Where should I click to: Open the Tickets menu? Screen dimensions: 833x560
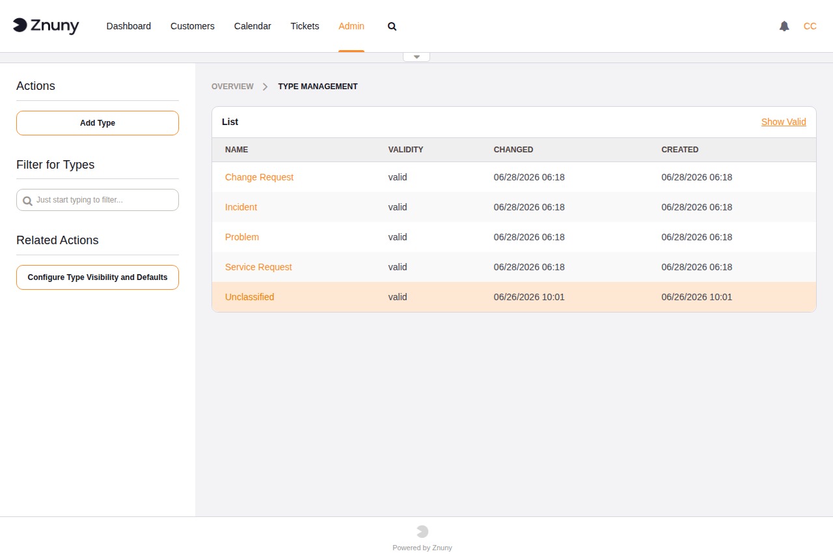click(x=305, y=26)
